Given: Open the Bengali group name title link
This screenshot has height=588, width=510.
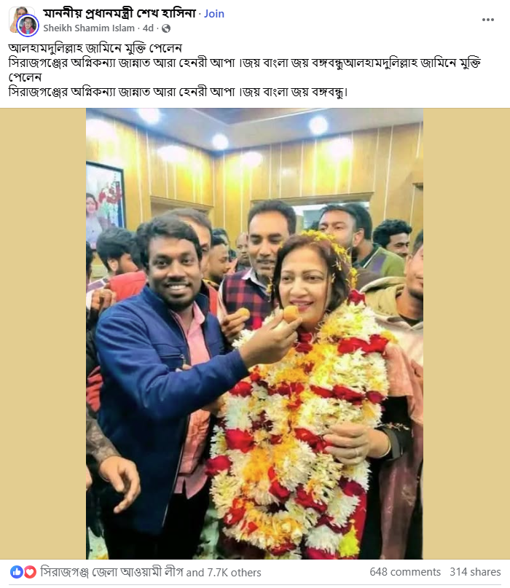Looking at the screenshot, I should (x=119, y=14).
